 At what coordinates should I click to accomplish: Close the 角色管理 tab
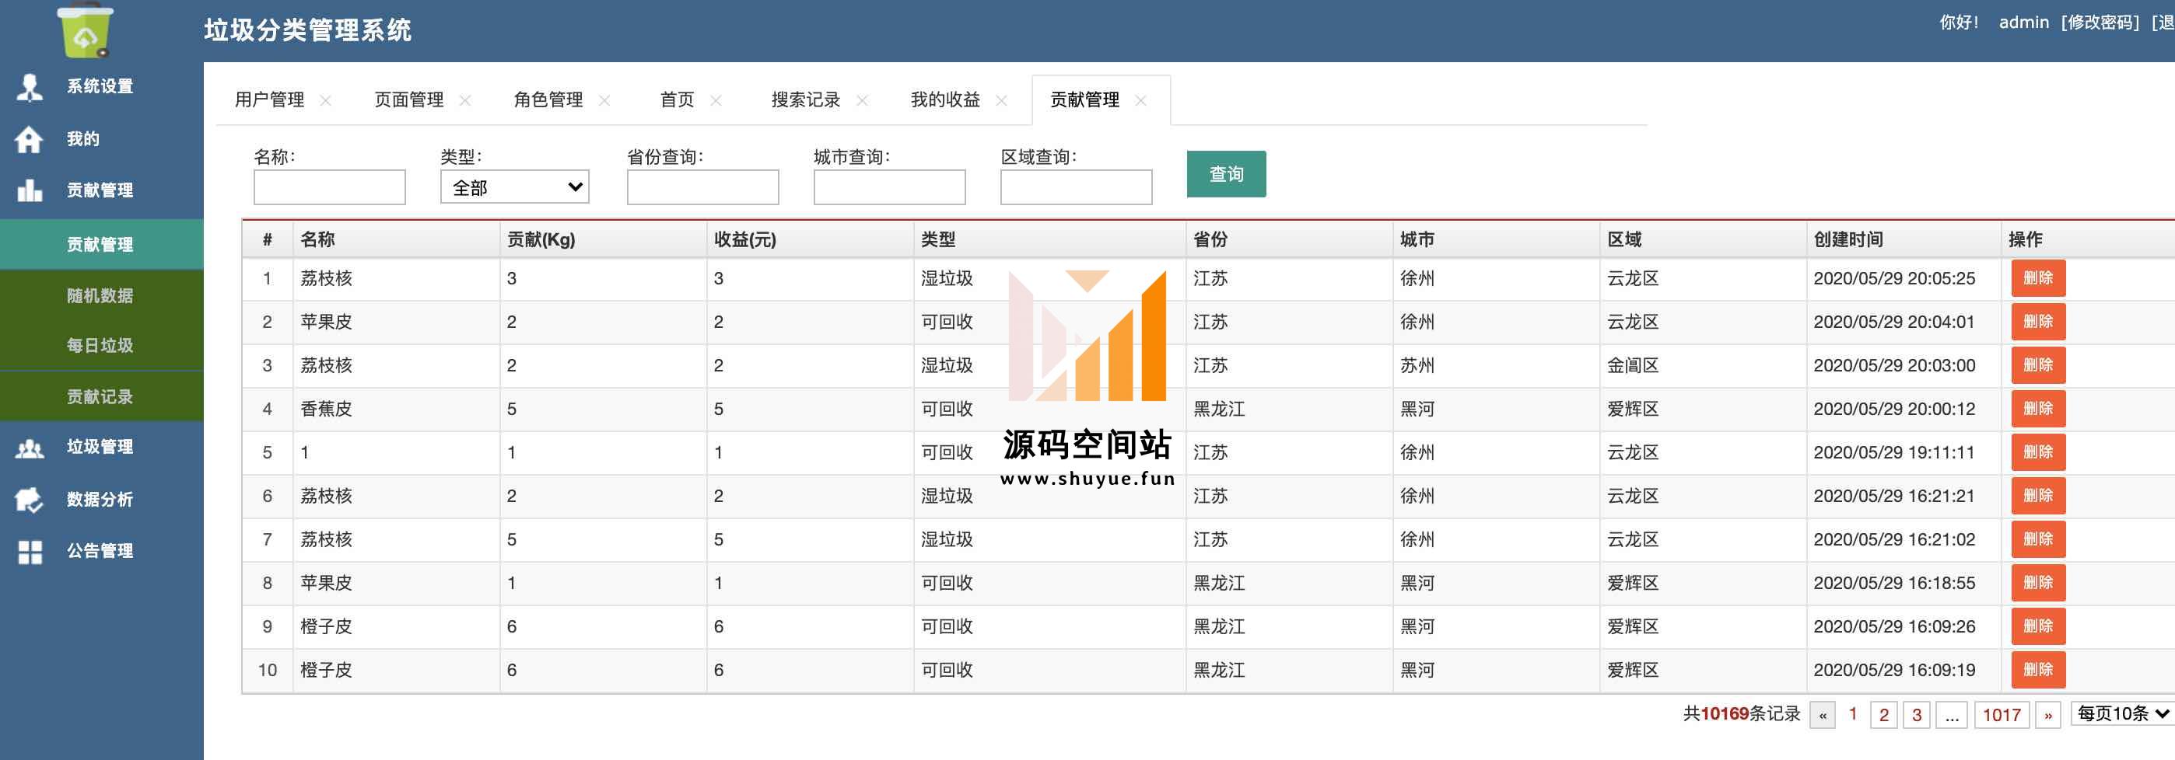[604, 100]
